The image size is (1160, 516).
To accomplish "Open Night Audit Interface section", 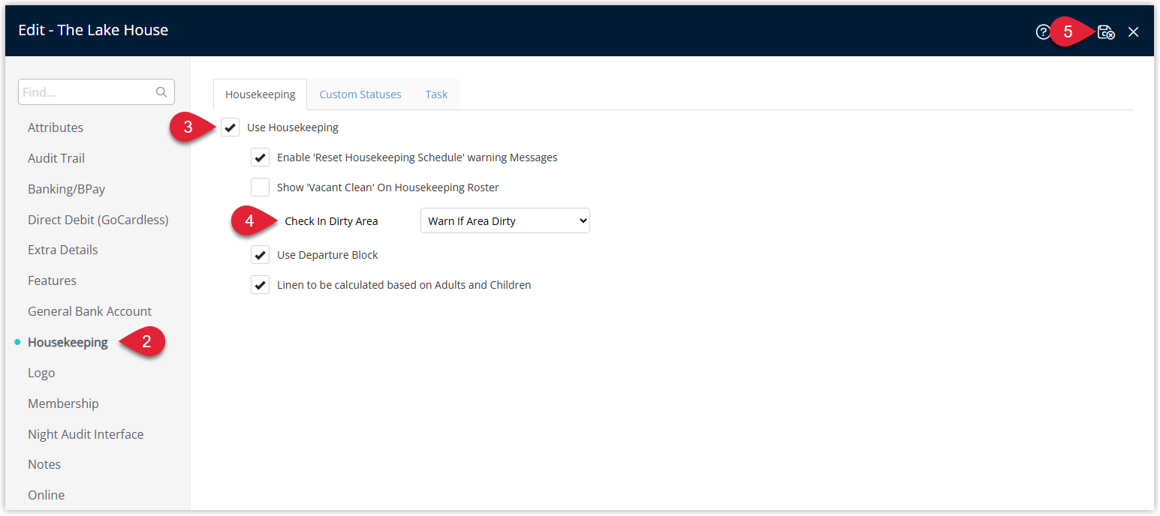I will coord(86,434).
